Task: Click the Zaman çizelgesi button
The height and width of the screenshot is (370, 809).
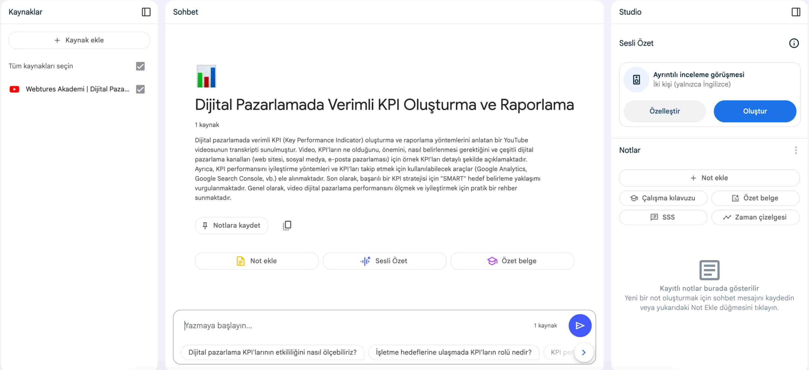Action: 755,217
